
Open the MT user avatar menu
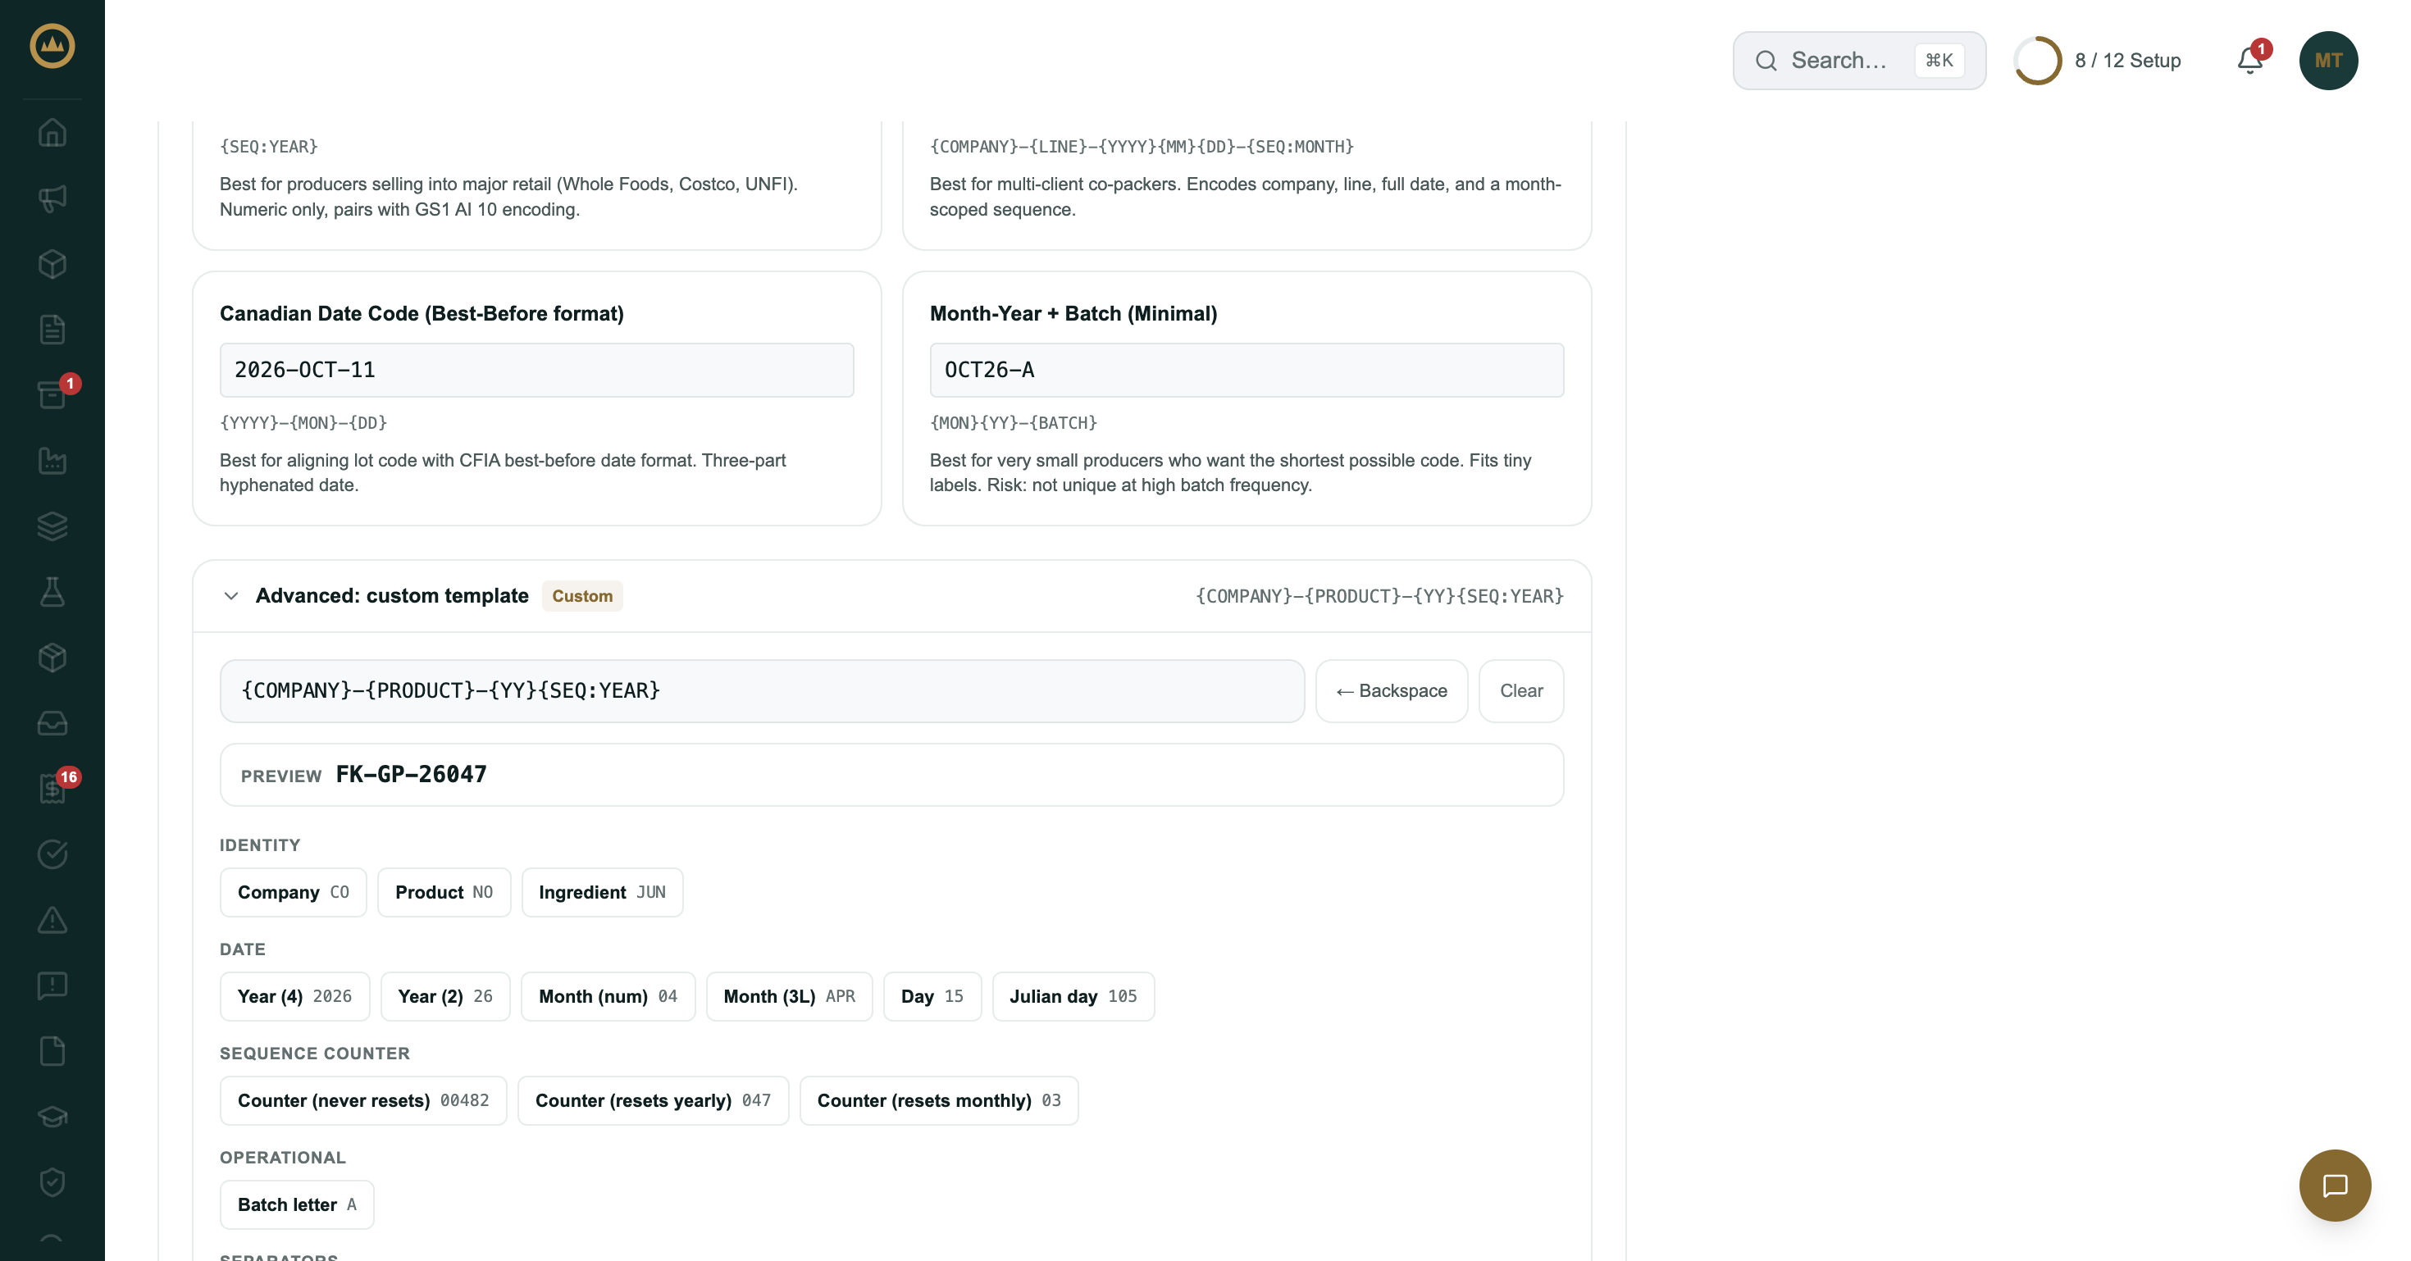point(2327,60)
